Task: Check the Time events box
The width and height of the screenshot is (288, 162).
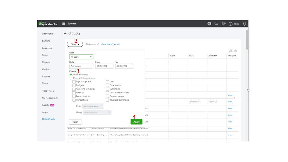Action: click(x=108, y=85)
